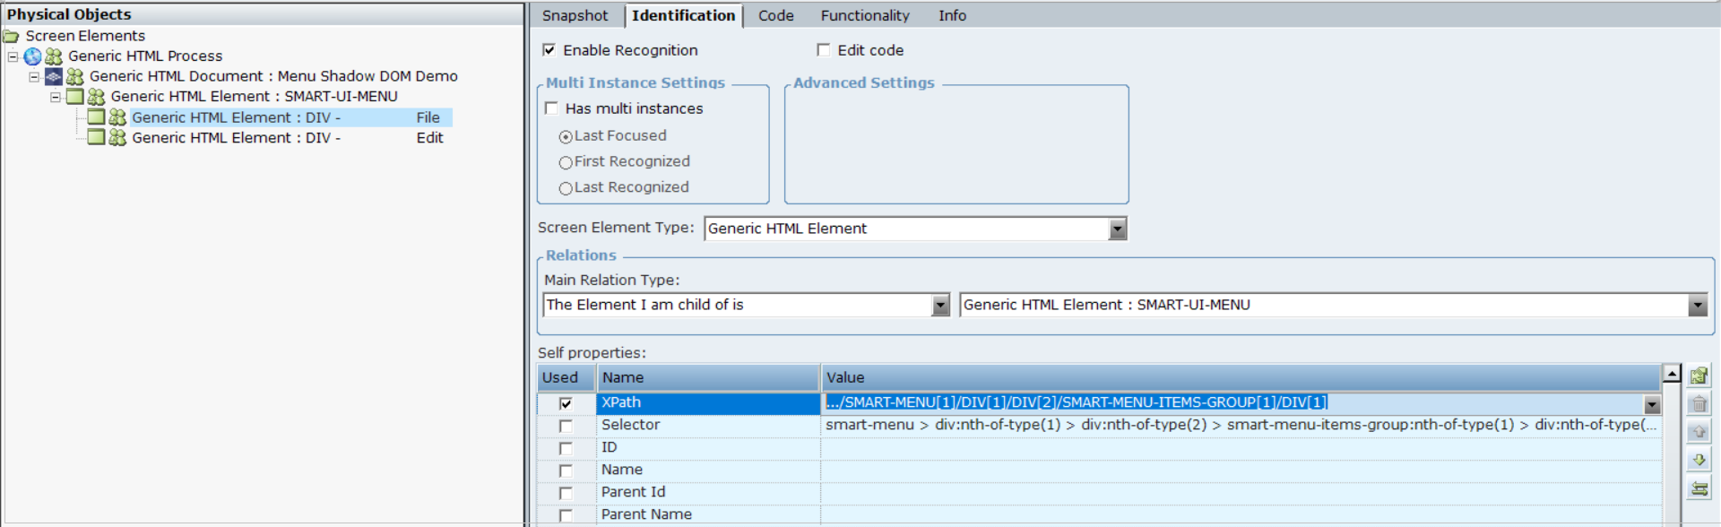Select the First Recognized radio button
Image resolution: width=1721 pixels, height=527 pixels.
pyautogui.click(x=566, y=162)
